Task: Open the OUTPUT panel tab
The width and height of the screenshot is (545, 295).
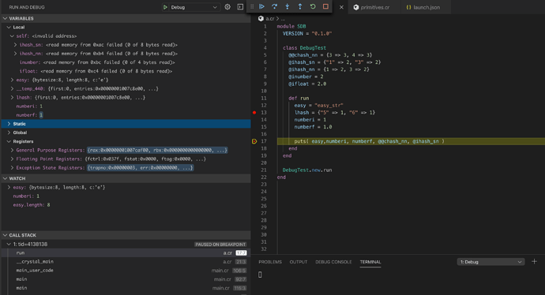Action: (299, 262)
